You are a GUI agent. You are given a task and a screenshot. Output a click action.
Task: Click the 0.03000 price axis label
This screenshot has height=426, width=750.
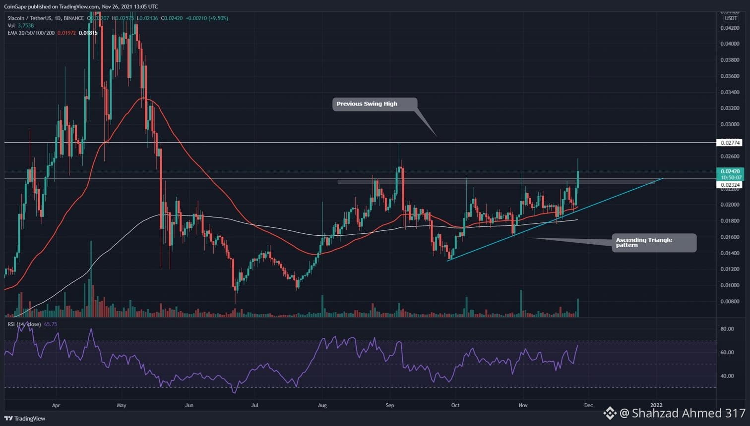coord(730,124)
